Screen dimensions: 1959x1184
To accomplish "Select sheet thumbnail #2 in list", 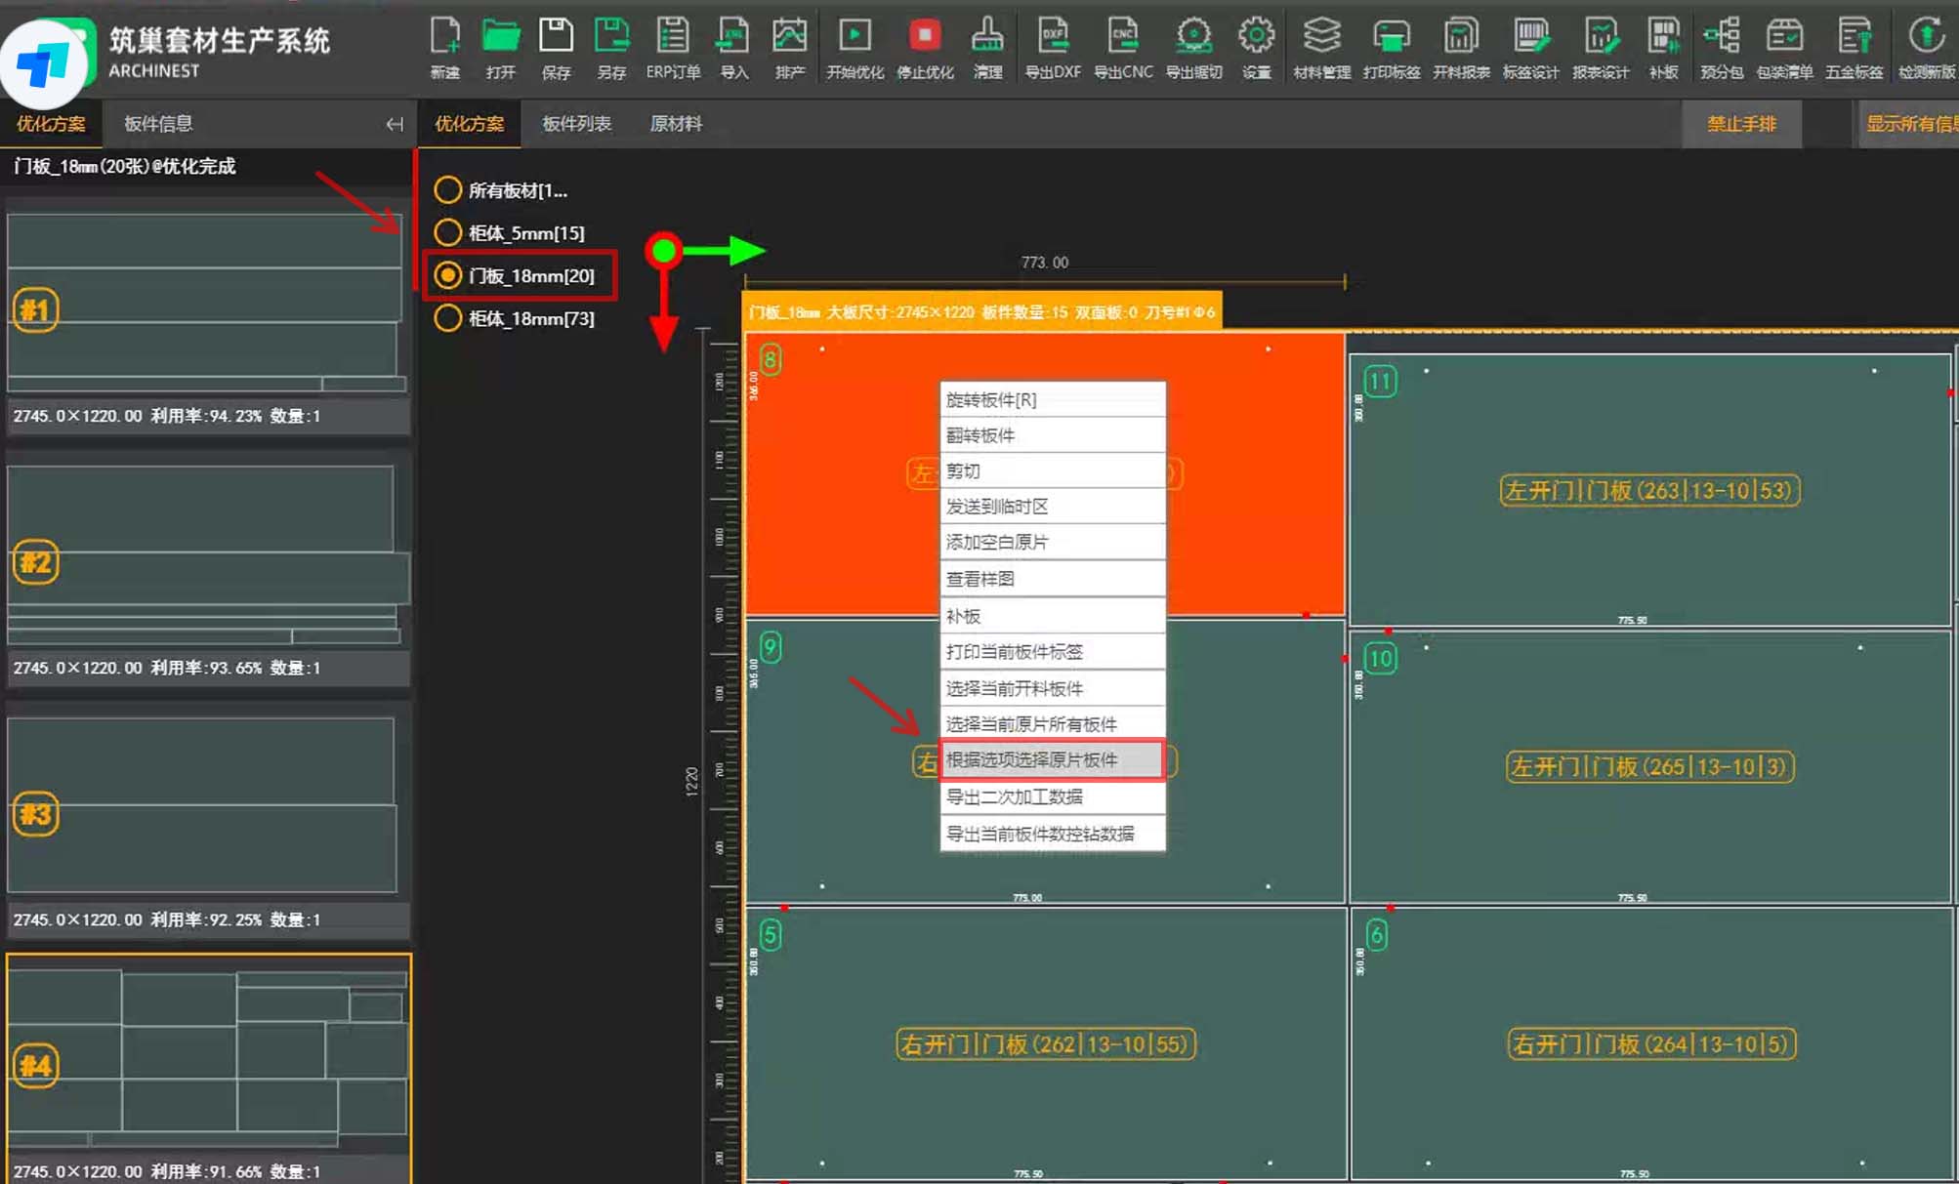I will click(x=207, y=556).
